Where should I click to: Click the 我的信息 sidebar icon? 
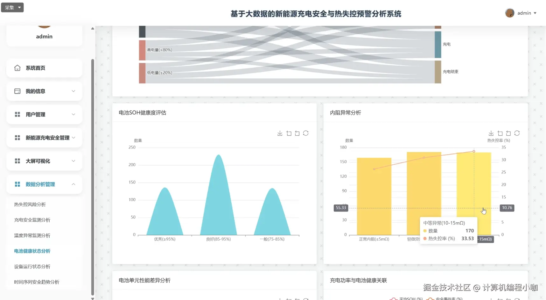[x=17, y=91]
